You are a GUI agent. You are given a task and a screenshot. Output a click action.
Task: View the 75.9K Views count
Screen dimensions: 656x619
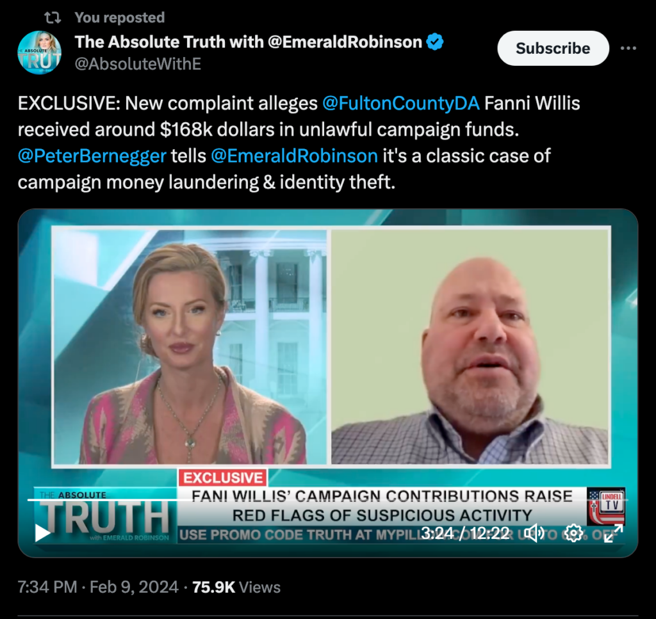236,587
